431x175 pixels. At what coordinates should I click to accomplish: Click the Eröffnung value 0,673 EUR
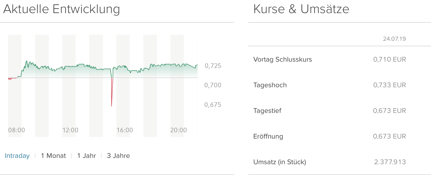389,136
